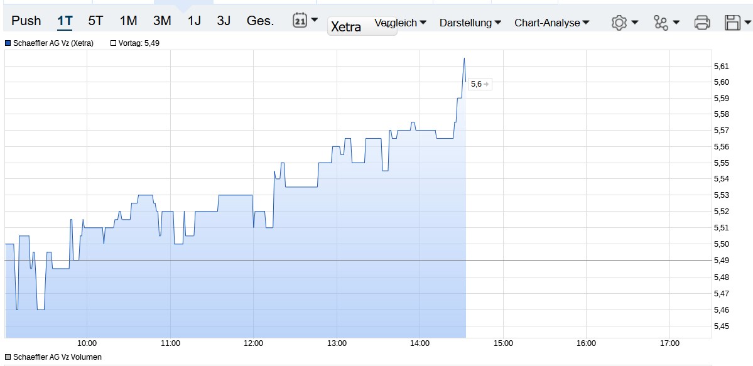This screenshot has height=366, width=753.
Task: Click the 17:00 time axis label
Action: (x=669, y=343)
